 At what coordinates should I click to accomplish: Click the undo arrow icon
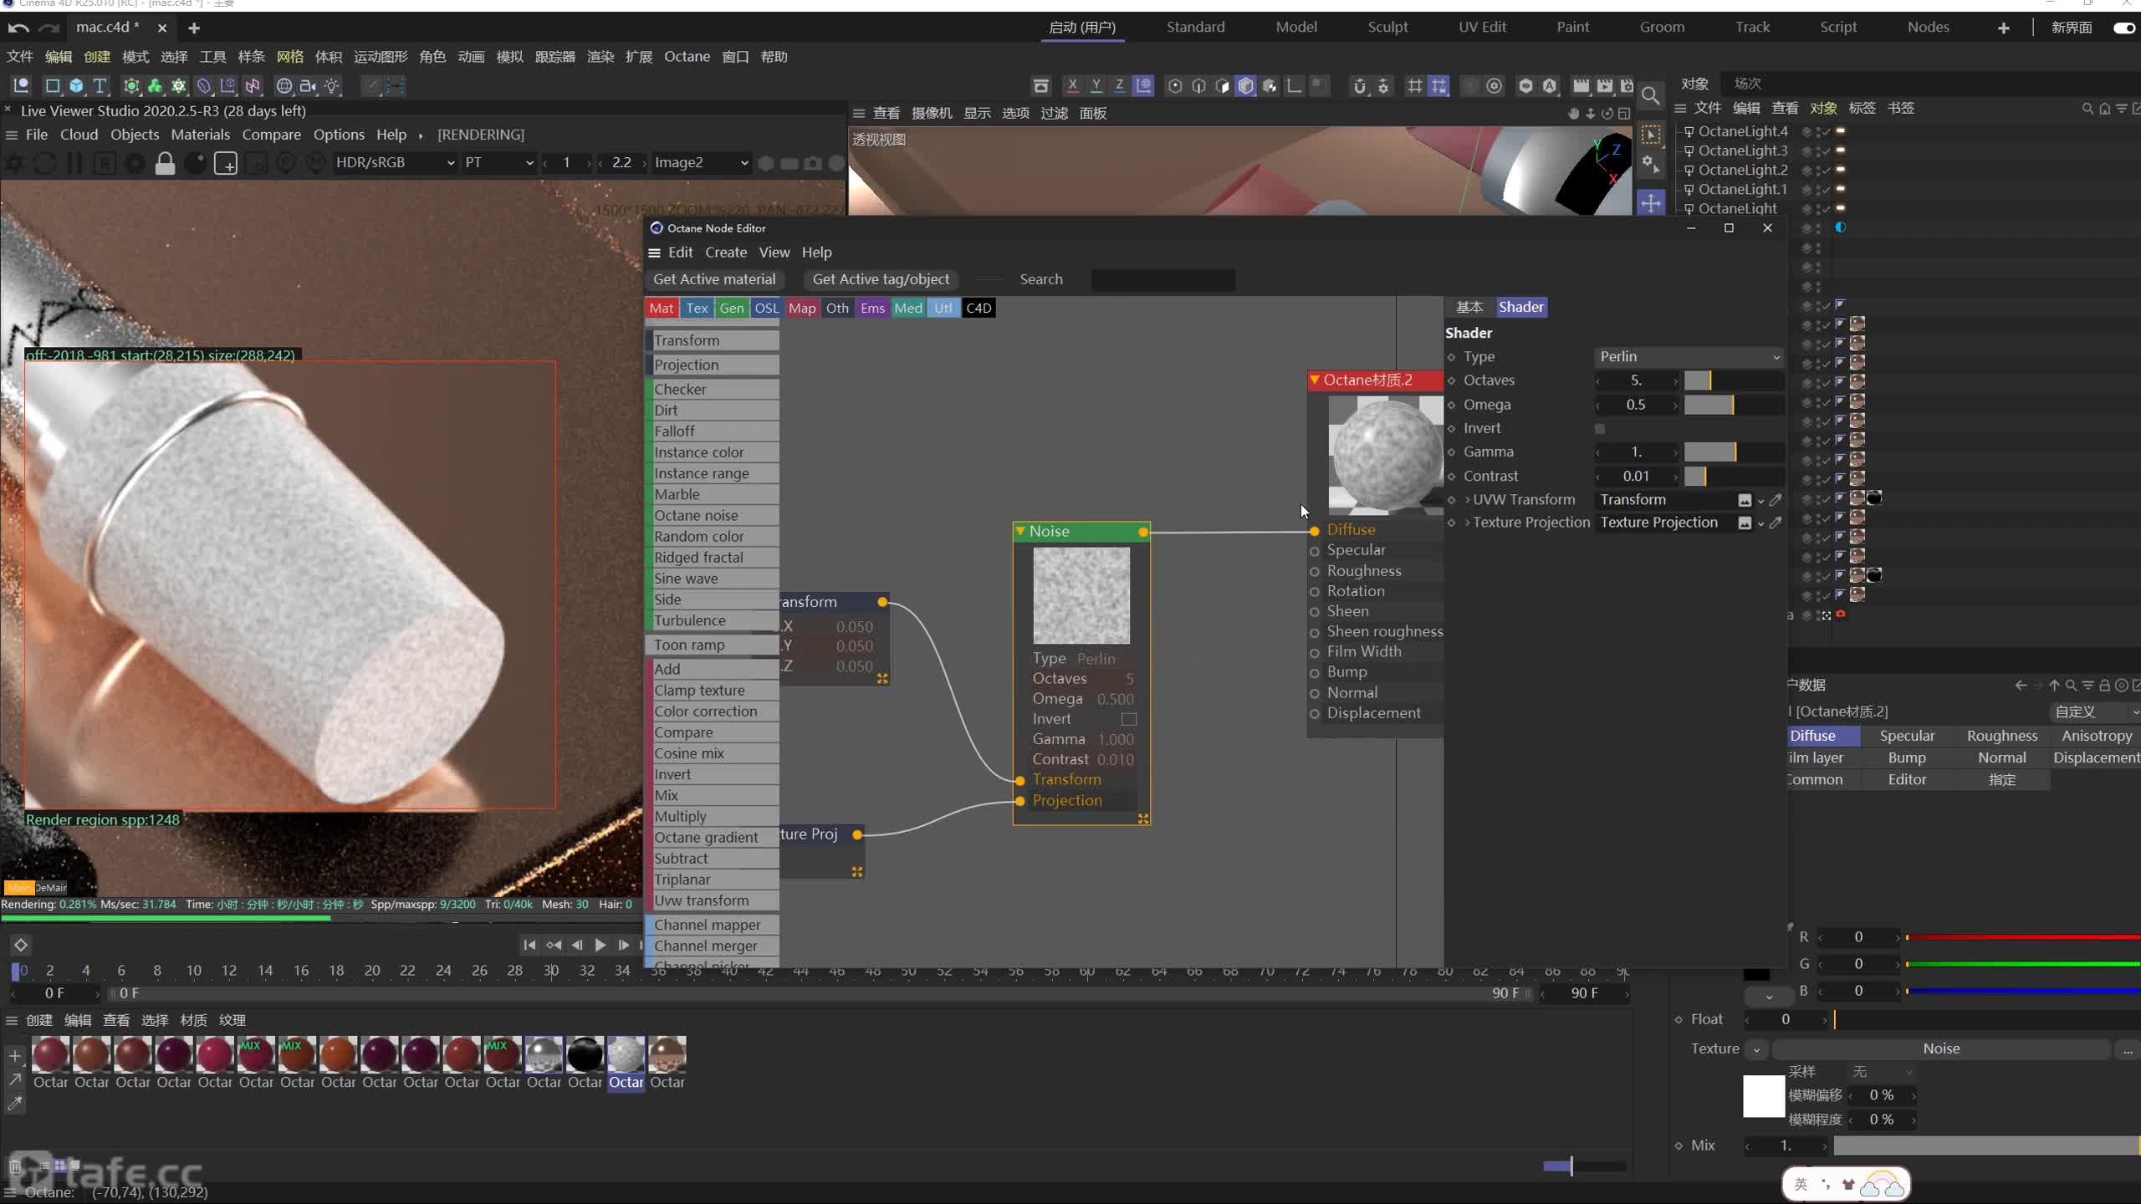click(18, 28)
